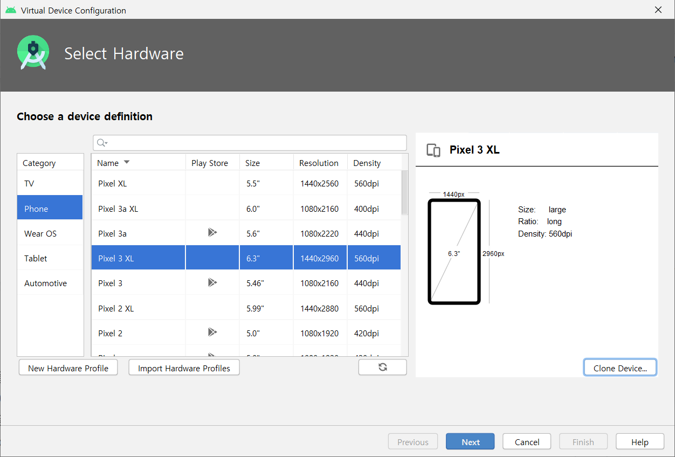Click the Play Store icon in Pixel 3a row

212,232
